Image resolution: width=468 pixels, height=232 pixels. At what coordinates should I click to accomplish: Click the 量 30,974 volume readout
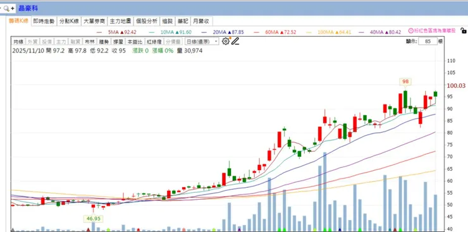190,51
